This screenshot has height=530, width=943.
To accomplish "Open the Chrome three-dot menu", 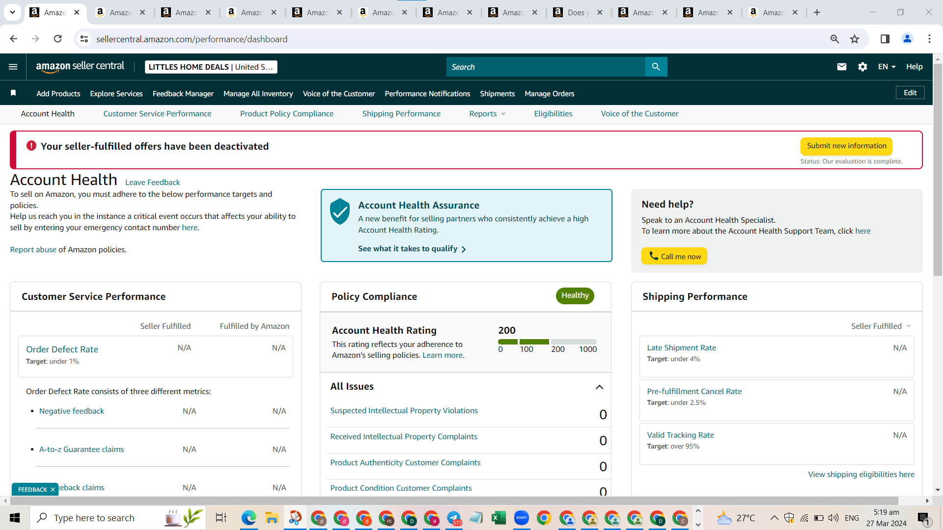I will pyautogui.click(x=929, y=39).
